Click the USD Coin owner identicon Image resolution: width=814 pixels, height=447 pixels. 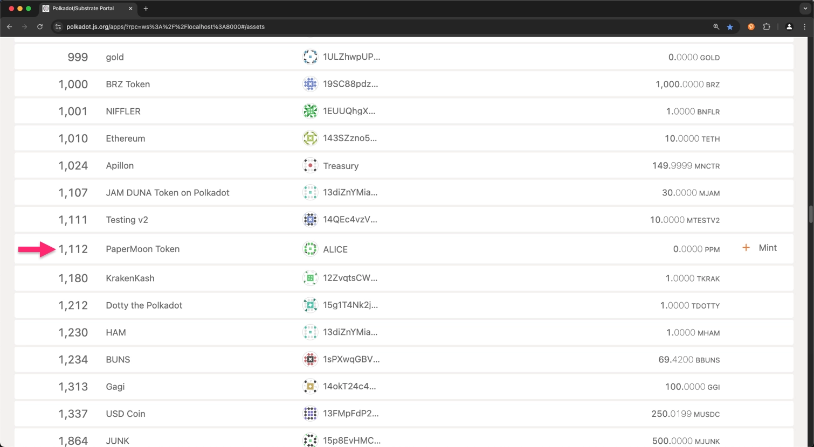point(310,414)
